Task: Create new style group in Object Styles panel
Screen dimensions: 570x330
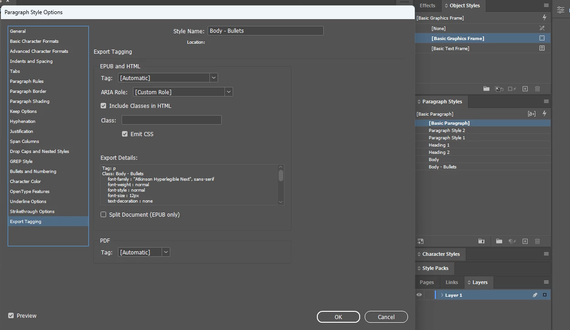Action: 486,89
